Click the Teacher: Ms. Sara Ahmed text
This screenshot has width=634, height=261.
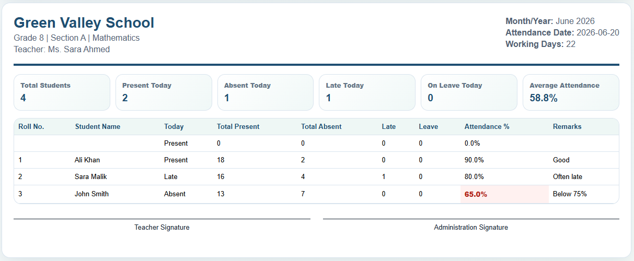[x=62, y=50]
